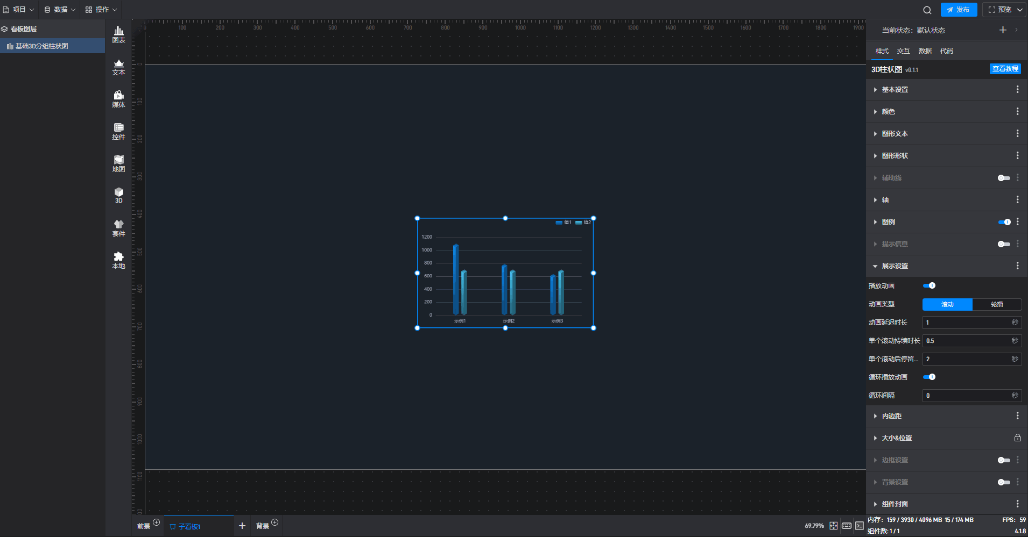Click the 发布 publish button
Image resolution: width=1028 pixels, height=537 pixels.
pos(959,10)
